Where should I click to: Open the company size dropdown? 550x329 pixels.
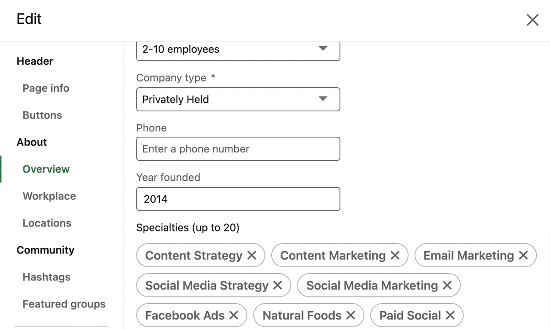(238, 49)
